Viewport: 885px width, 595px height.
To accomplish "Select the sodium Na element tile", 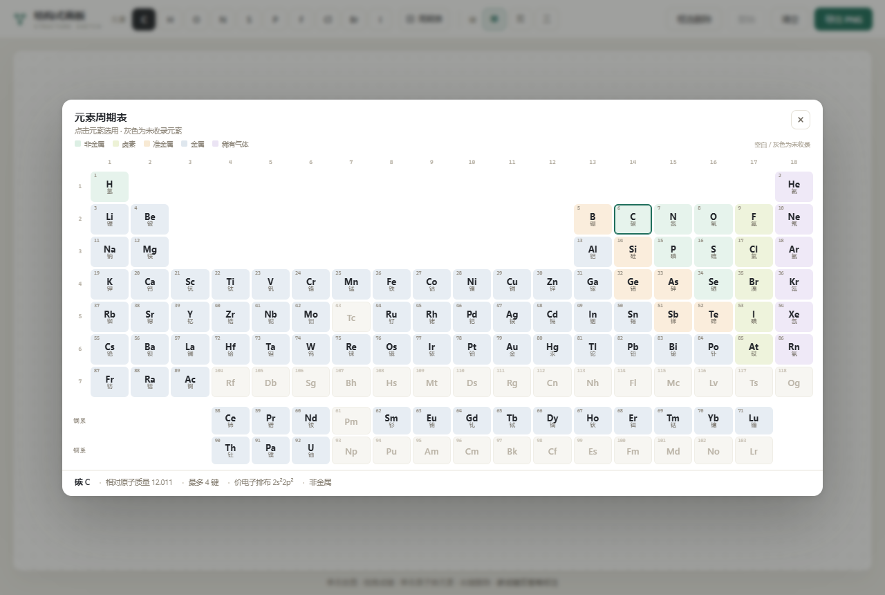I will pos(109,252).
